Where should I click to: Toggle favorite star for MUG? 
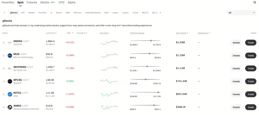click(4, 55)
